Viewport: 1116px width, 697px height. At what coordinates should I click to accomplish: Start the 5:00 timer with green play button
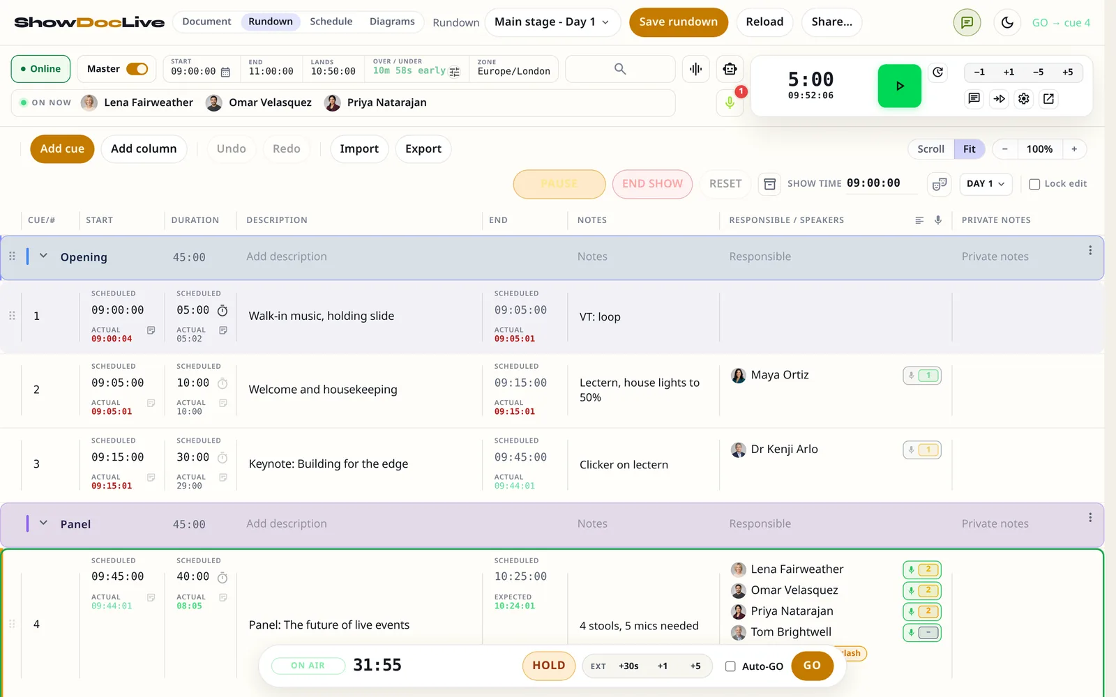click(899, 86)
